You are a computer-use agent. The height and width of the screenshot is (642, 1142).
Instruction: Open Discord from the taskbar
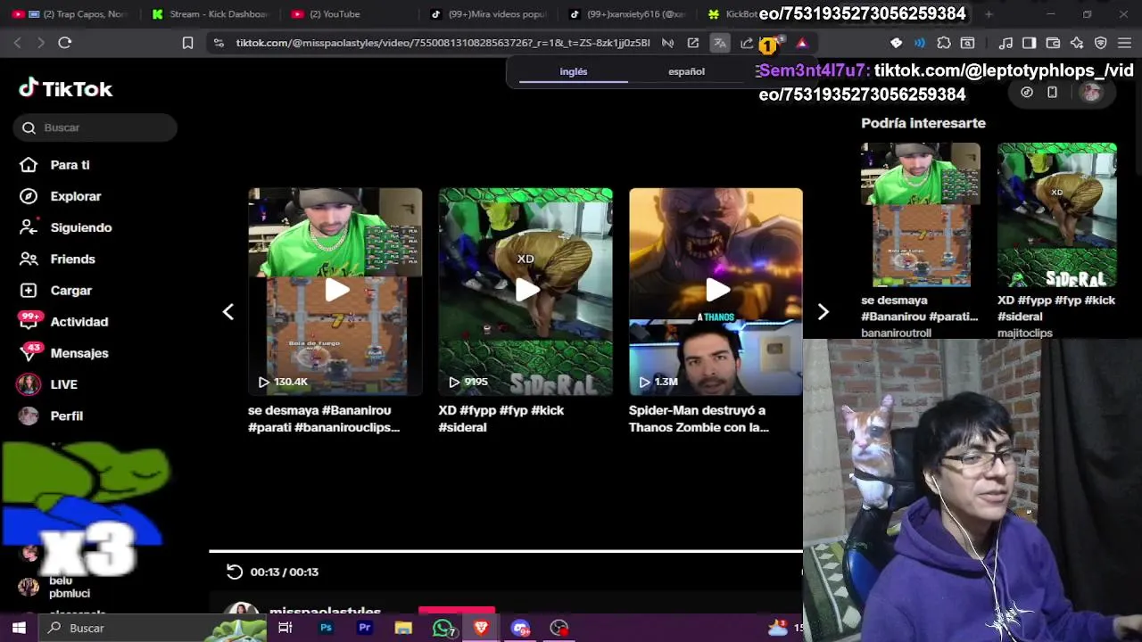pyautogui.click(x=521, y=628)
